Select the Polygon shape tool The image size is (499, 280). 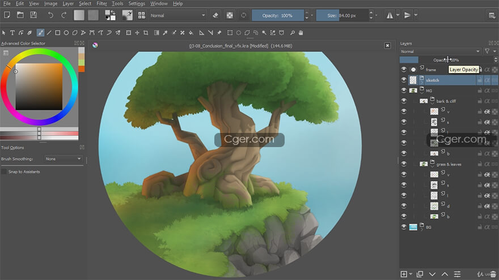[x=75, y=33]
